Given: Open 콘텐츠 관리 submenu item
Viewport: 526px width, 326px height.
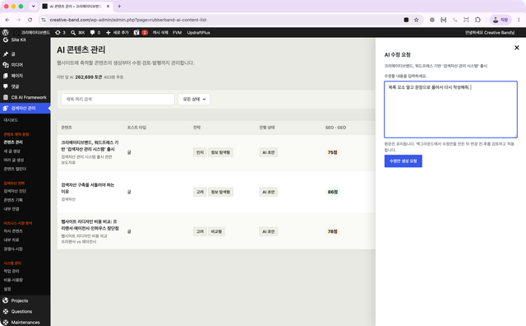Looking at the screenshot, I should point(13,142).
